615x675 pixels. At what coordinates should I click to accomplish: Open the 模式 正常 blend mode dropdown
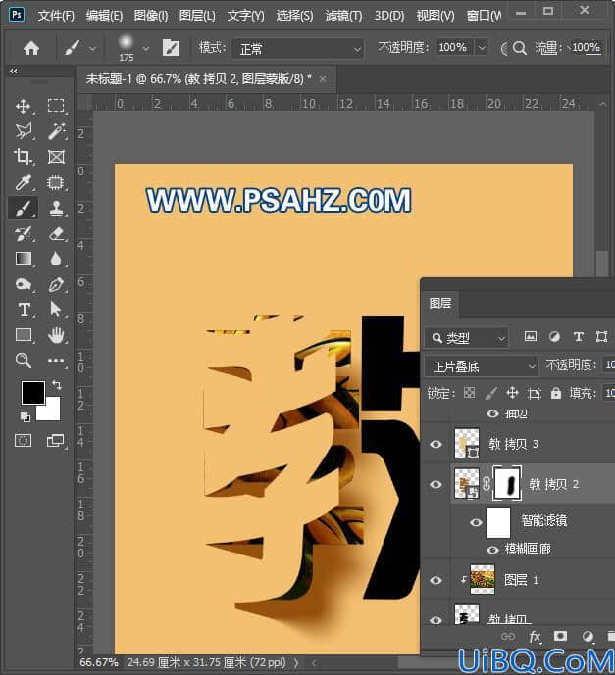click(x=297, y=49)
